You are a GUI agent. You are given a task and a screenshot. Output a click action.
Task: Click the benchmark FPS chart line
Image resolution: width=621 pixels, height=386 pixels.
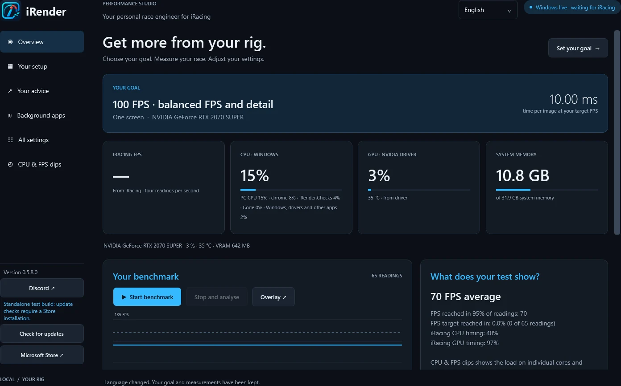[x=257, y=345]
